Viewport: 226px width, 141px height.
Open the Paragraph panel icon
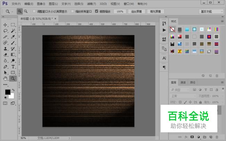point(164,68)
